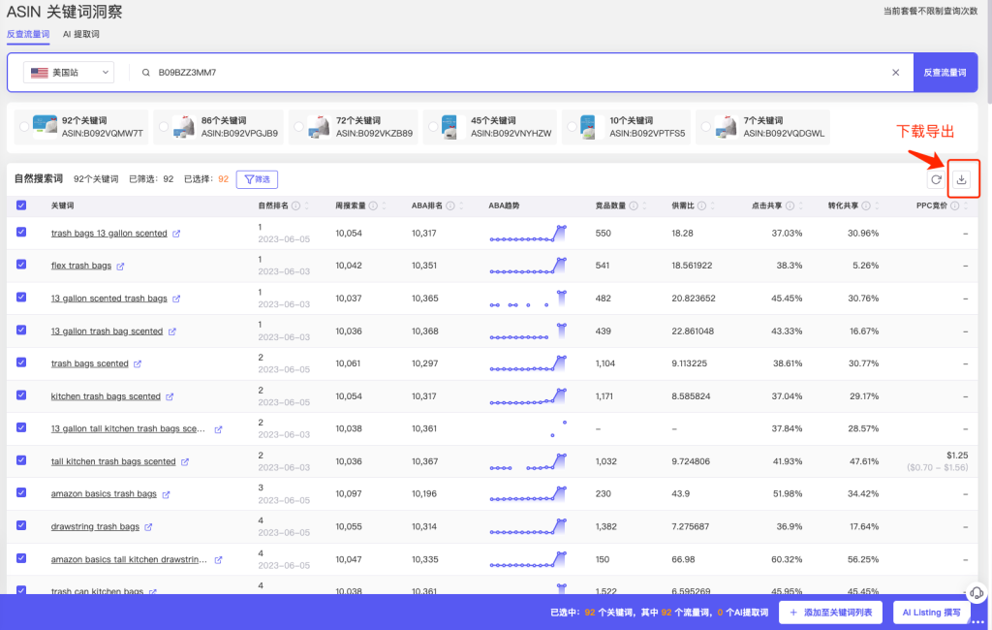
Task: Uncheck flex trash bags row
Action: 21,264
